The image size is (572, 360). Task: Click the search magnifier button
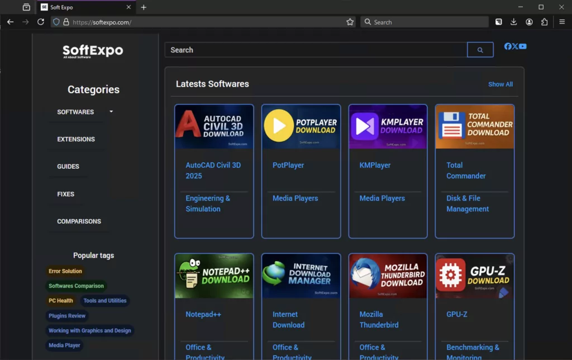(480, 49)
